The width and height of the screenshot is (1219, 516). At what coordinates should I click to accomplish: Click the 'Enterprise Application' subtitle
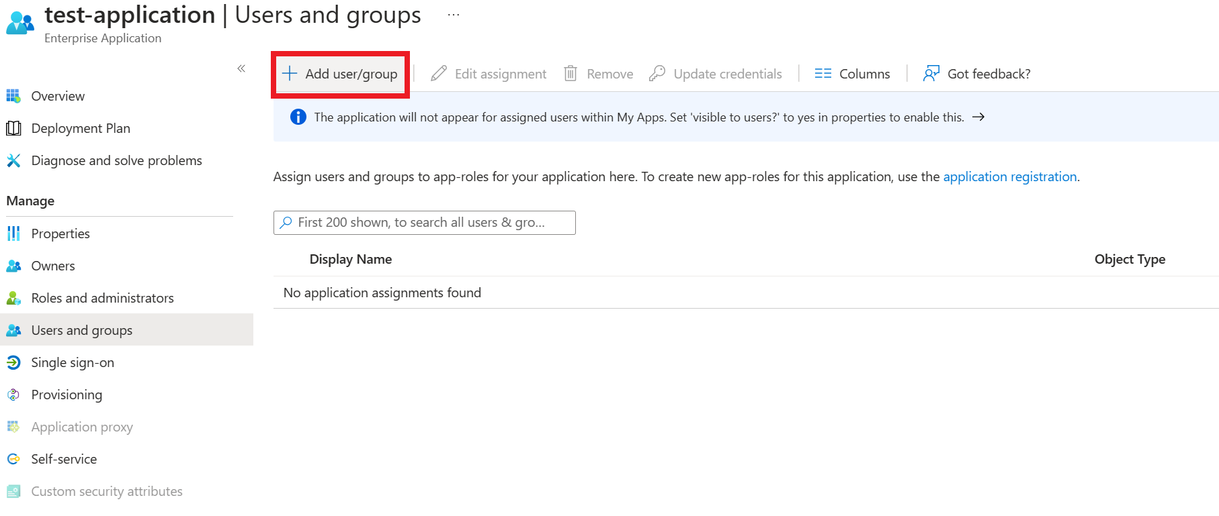click(x=103, y=38)
